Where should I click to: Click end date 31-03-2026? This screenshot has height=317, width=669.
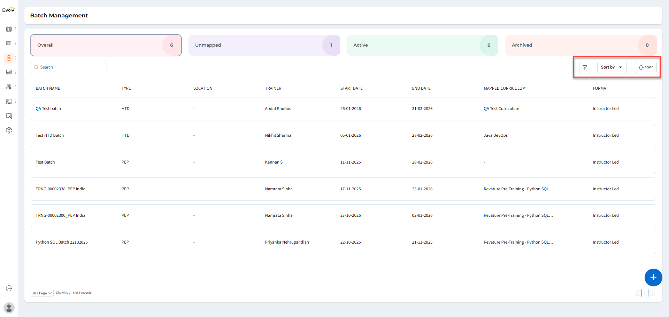[422, 109]
